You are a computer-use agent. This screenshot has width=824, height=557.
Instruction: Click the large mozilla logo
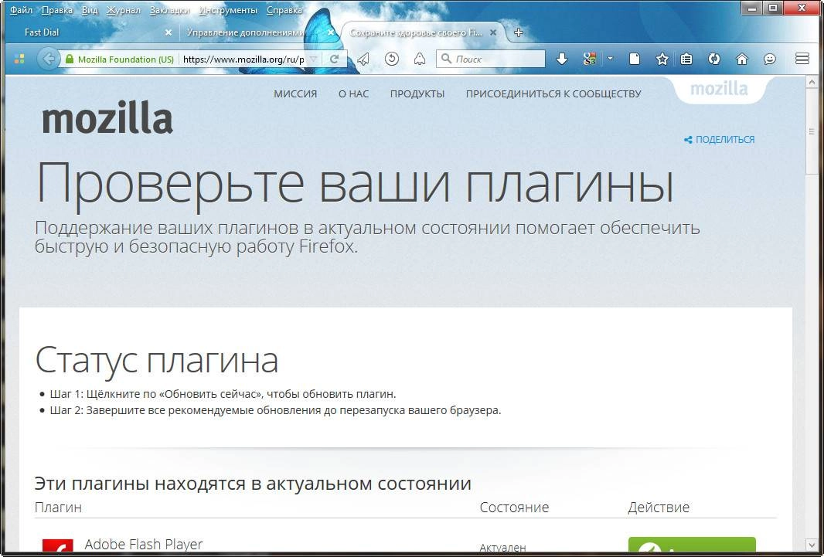107,117
